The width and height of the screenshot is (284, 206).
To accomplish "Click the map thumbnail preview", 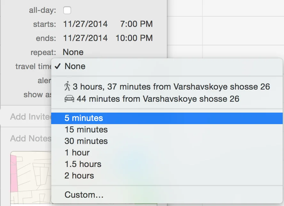I will pos(30,178).
